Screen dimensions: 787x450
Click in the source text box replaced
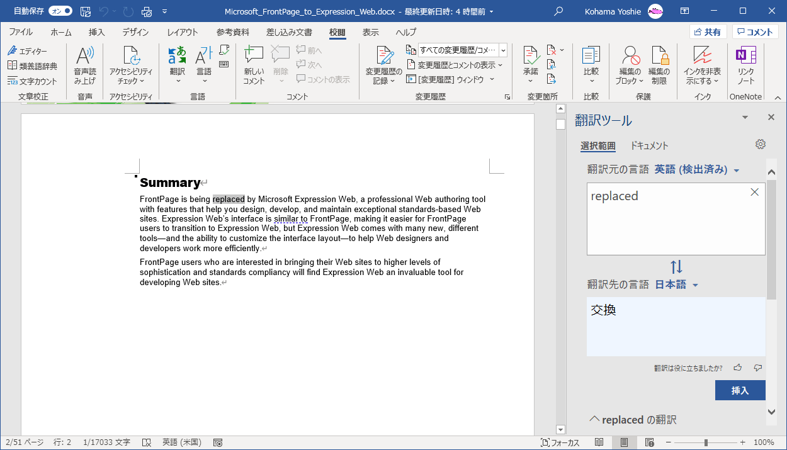(x=676, y=219)
